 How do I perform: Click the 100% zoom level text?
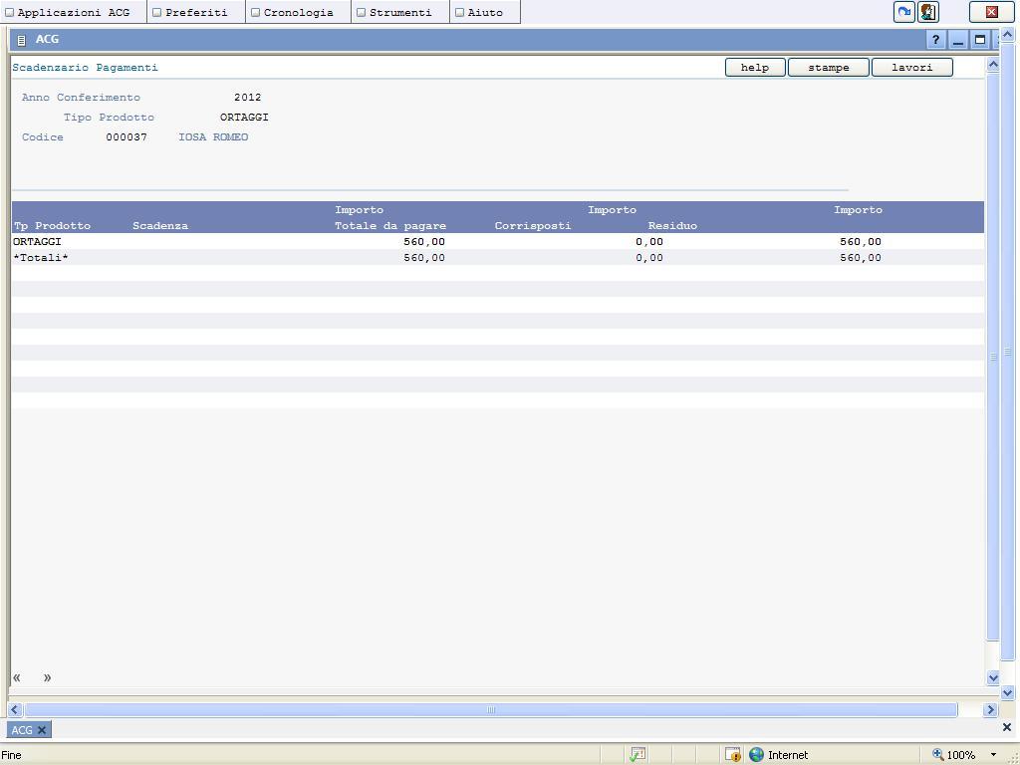coord(961,755)
